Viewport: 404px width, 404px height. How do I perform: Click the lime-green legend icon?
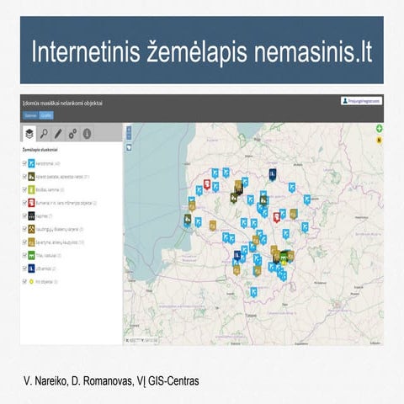click(x=31, y=189)
